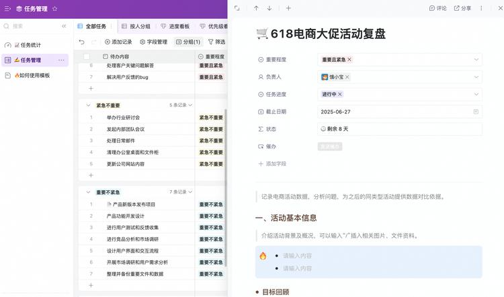Viewport: 504px width, 297px height.
Task: Click the undo arrow icon
Action: click(x=81, y=42)
